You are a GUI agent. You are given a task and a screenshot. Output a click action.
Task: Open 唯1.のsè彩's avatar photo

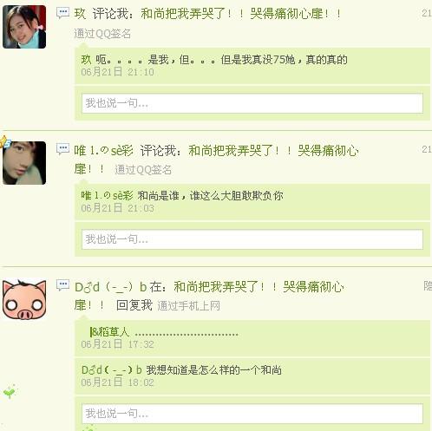pyautogui.click(x=24, y=163)
